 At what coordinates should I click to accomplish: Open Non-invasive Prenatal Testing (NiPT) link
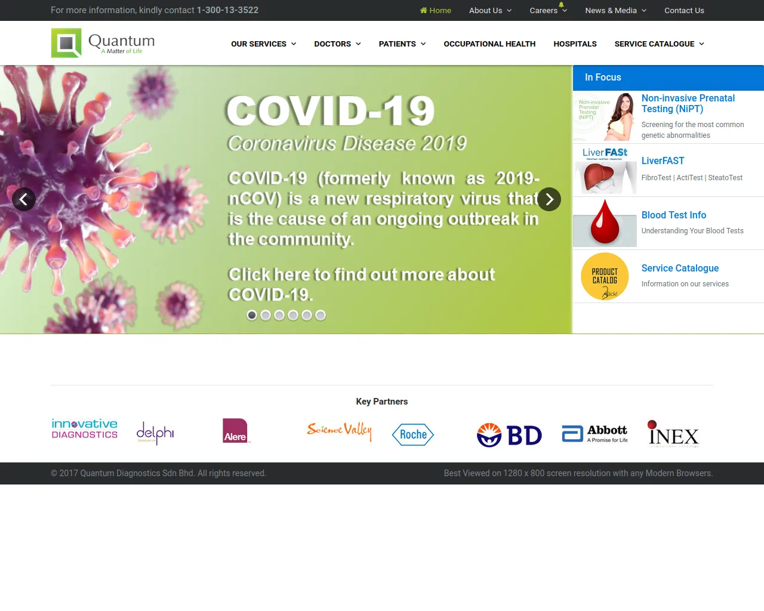pyautogui.click(x=688, y=103)
